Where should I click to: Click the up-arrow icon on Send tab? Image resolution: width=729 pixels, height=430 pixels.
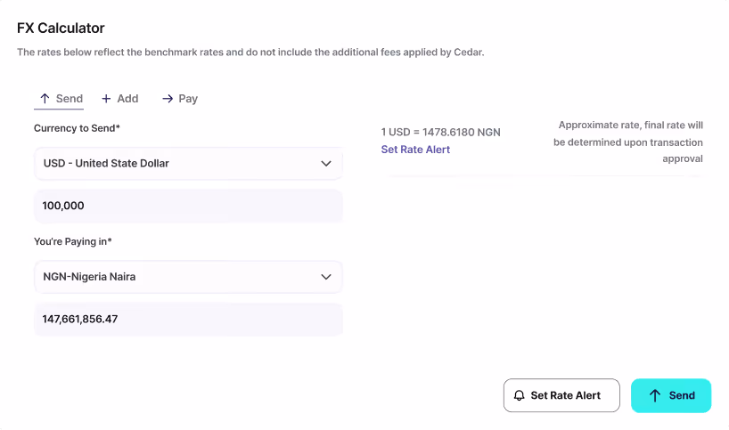(x=45, y=99)
